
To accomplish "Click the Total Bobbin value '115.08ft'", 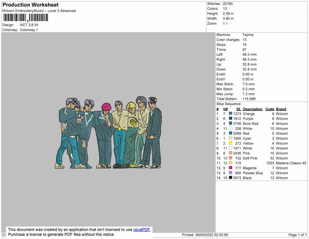I will pyautogui.click(x=249, y=99).
